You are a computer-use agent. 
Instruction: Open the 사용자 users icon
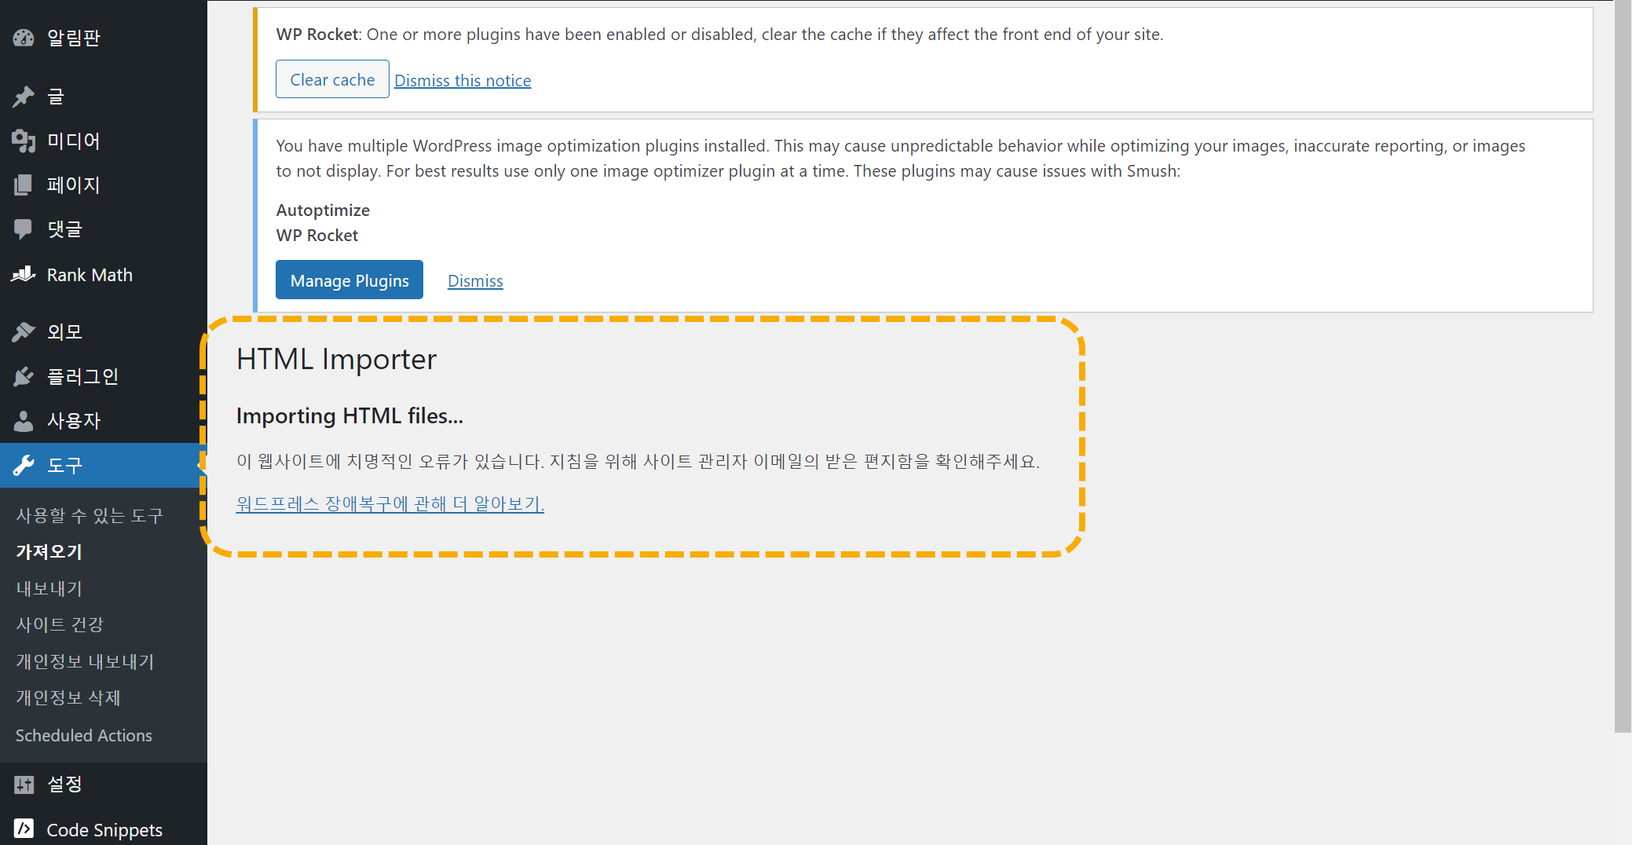pos(24,420)
